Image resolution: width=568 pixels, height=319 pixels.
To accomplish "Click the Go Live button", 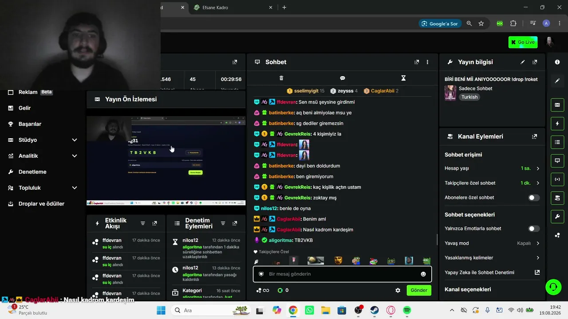I will click(x=523, y=42).
